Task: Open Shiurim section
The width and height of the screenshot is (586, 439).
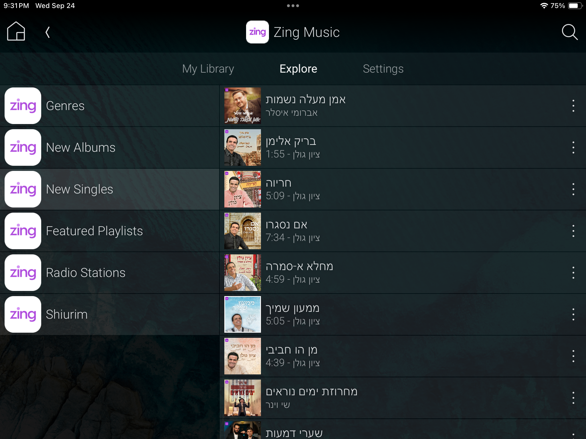Action: click(x=110, y=314)
